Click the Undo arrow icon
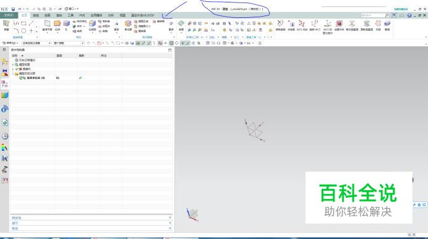The height and width of the screenshot is (239, 428). 20,9
